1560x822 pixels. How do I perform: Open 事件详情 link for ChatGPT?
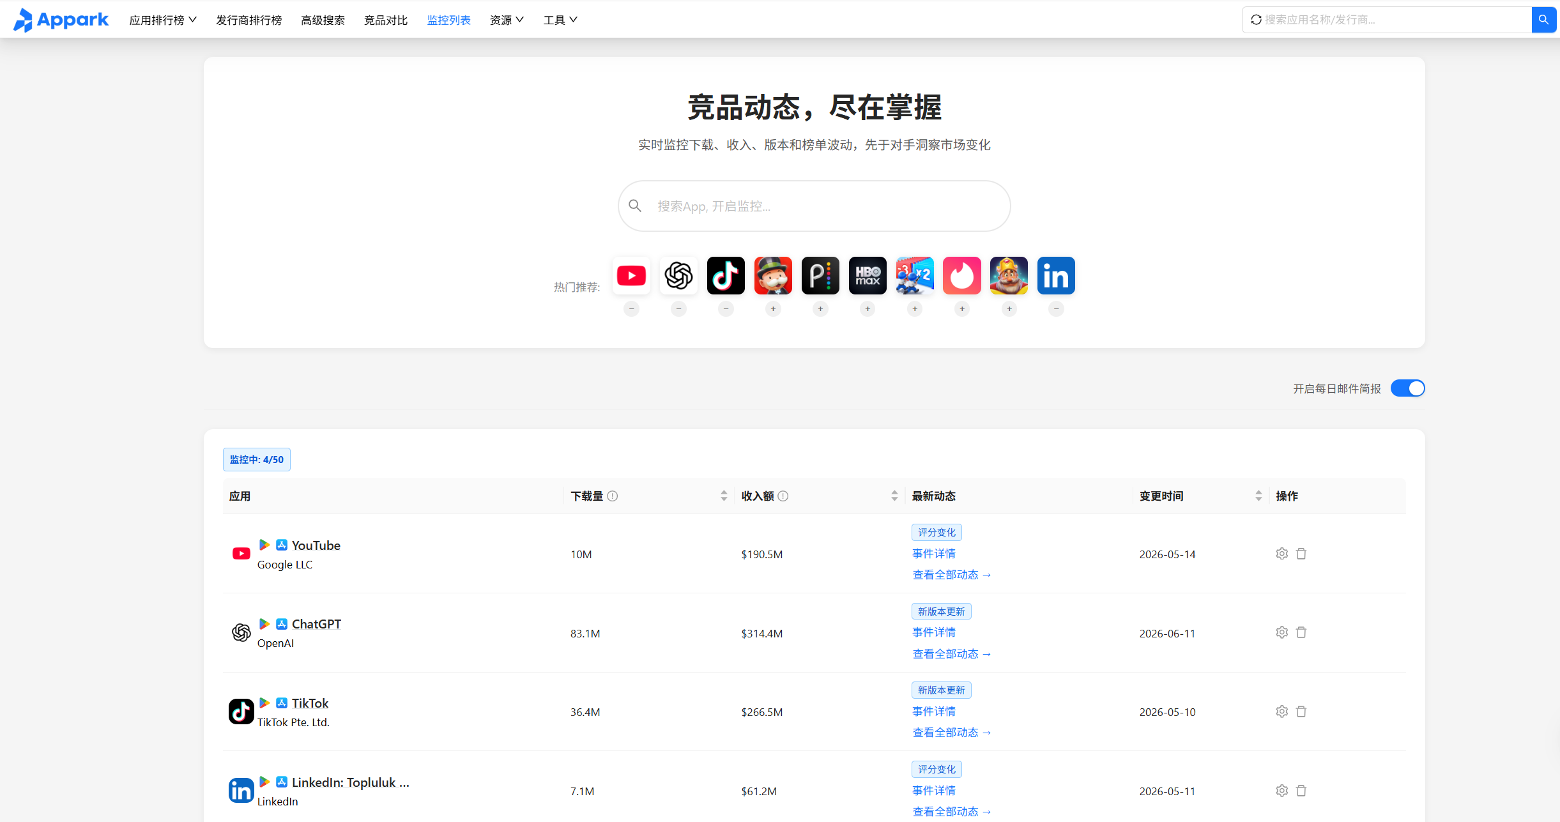tap(934, 632)
